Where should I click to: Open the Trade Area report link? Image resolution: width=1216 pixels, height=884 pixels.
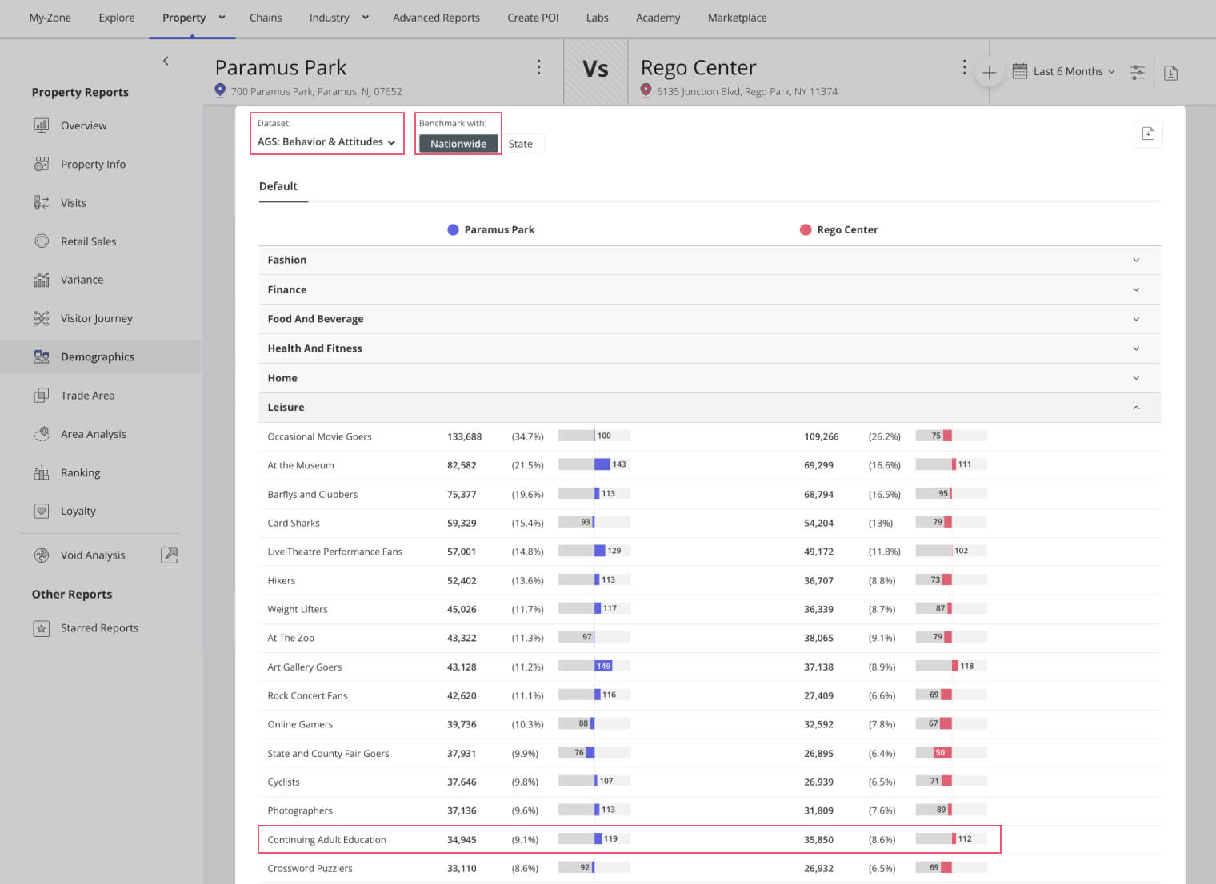click(88, 395)
